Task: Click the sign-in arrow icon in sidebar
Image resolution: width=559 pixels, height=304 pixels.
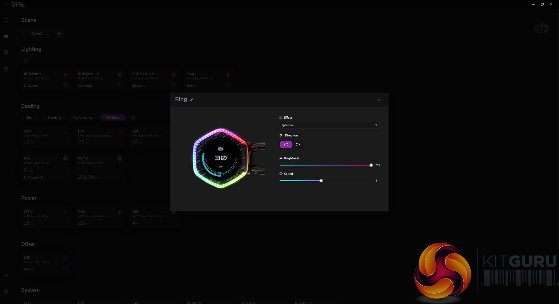Action: [6, 276]
